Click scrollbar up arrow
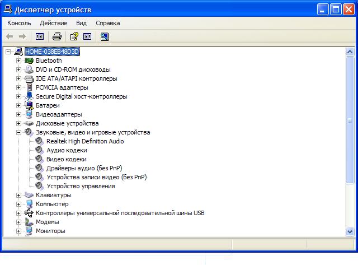Image resolution: width=358 pixels, height=265 pixels. 350,52
